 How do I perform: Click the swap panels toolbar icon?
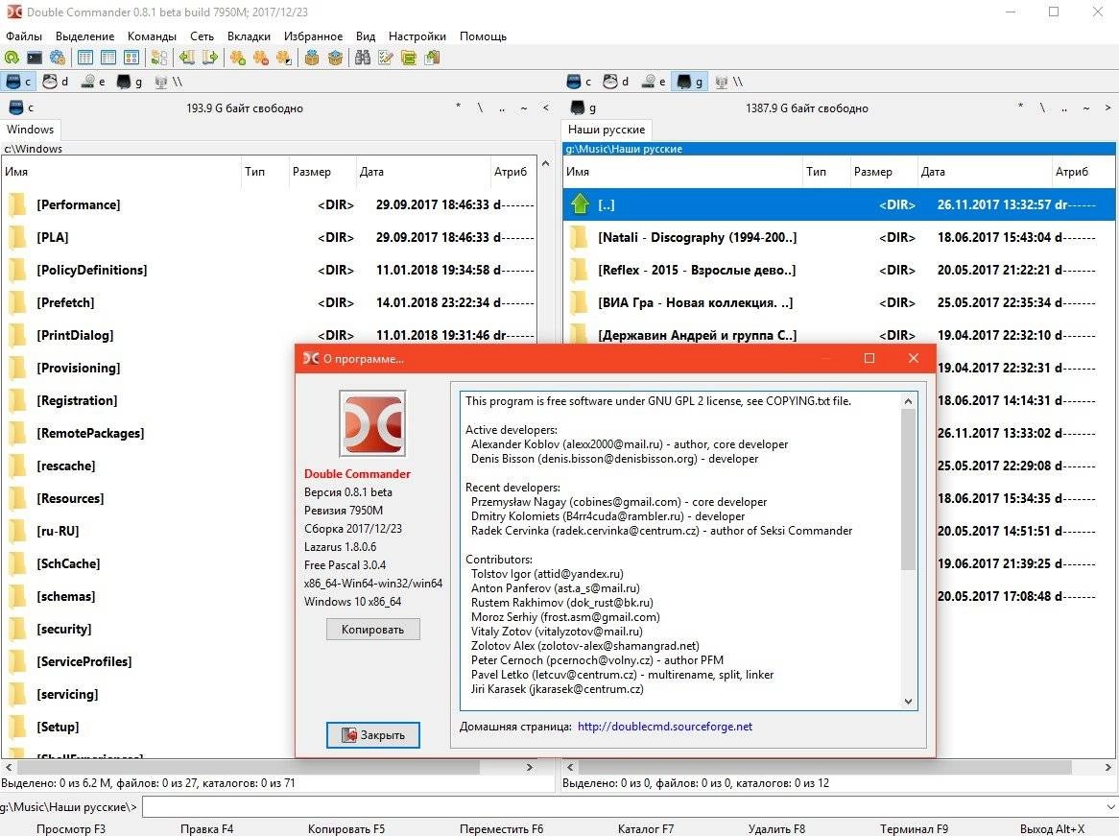coord(159,58)
